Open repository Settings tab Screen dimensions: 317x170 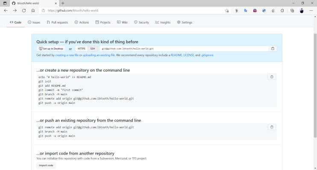point(185,22)
